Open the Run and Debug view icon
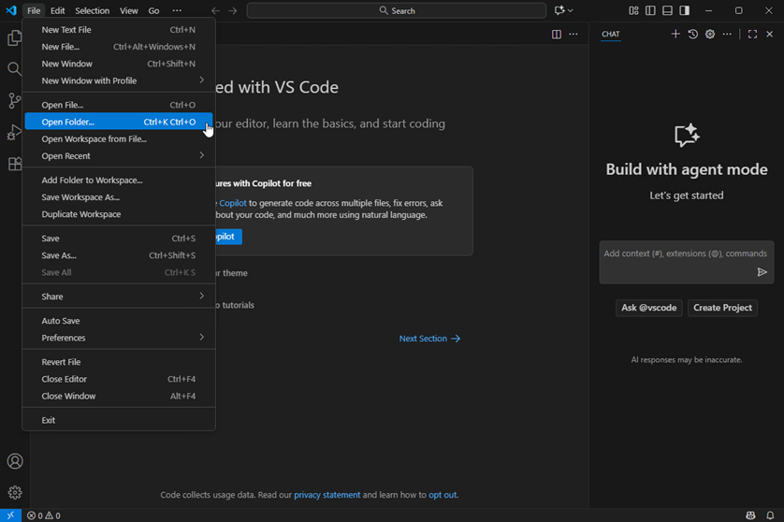784x522 pixels. (14, 133)
